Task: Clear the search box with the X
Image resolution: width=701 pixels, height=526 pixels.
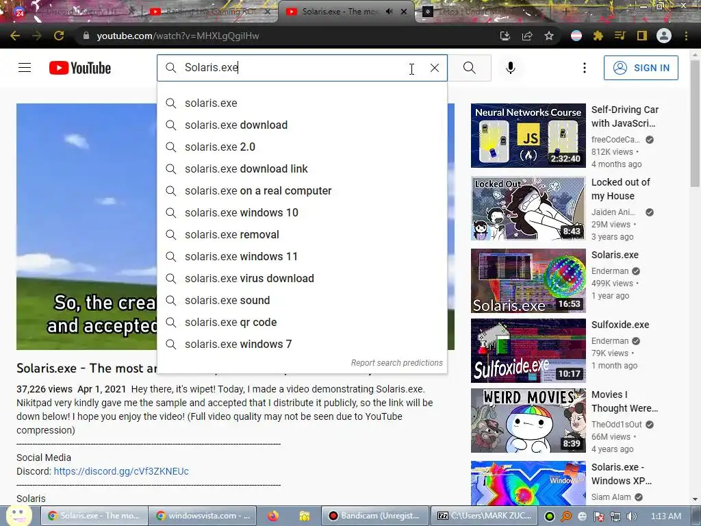Action: pos(435,68)
